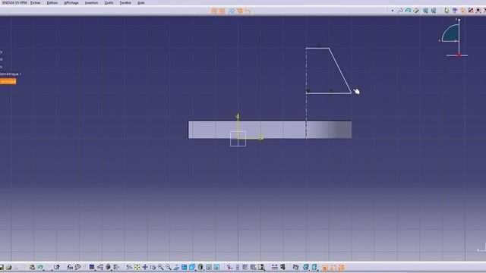This screenshot has height=273, width=486.
Task: Click the Print icon
Action: [8, 267]
